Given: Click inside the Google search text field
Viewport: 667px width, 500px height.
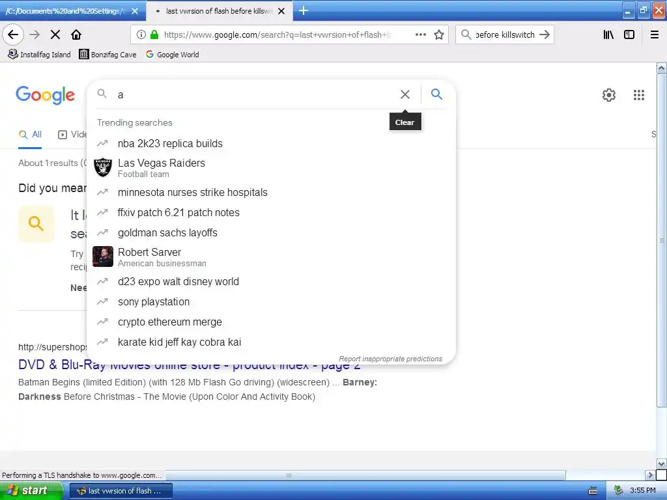Looking at the screenshot, I should click(255, 94).
